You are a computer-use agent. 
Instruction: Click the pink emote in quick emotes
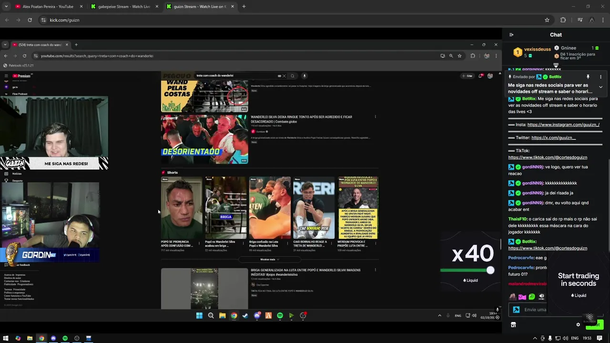click(x=522, y=296)
